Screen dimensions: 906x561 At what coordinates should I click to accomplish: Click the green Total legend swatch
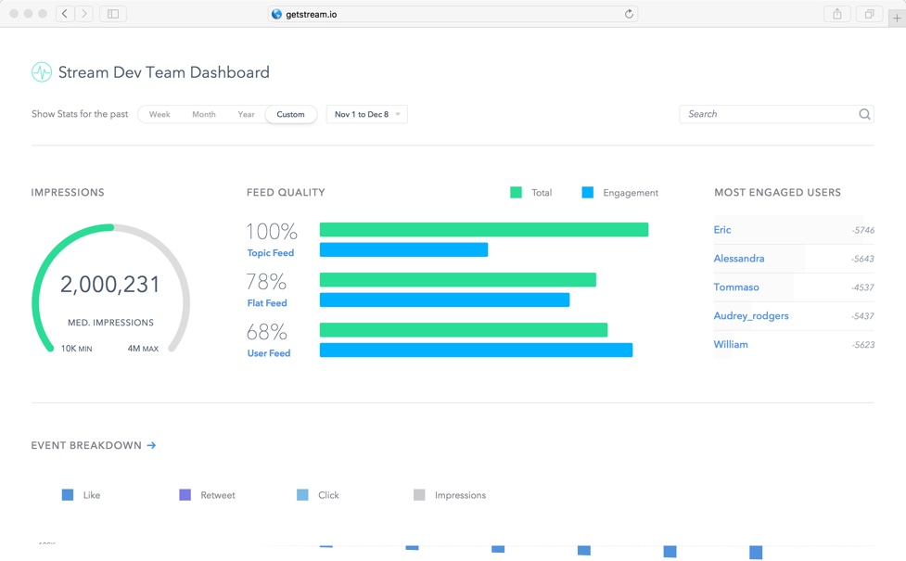click(x=516, y=193)
